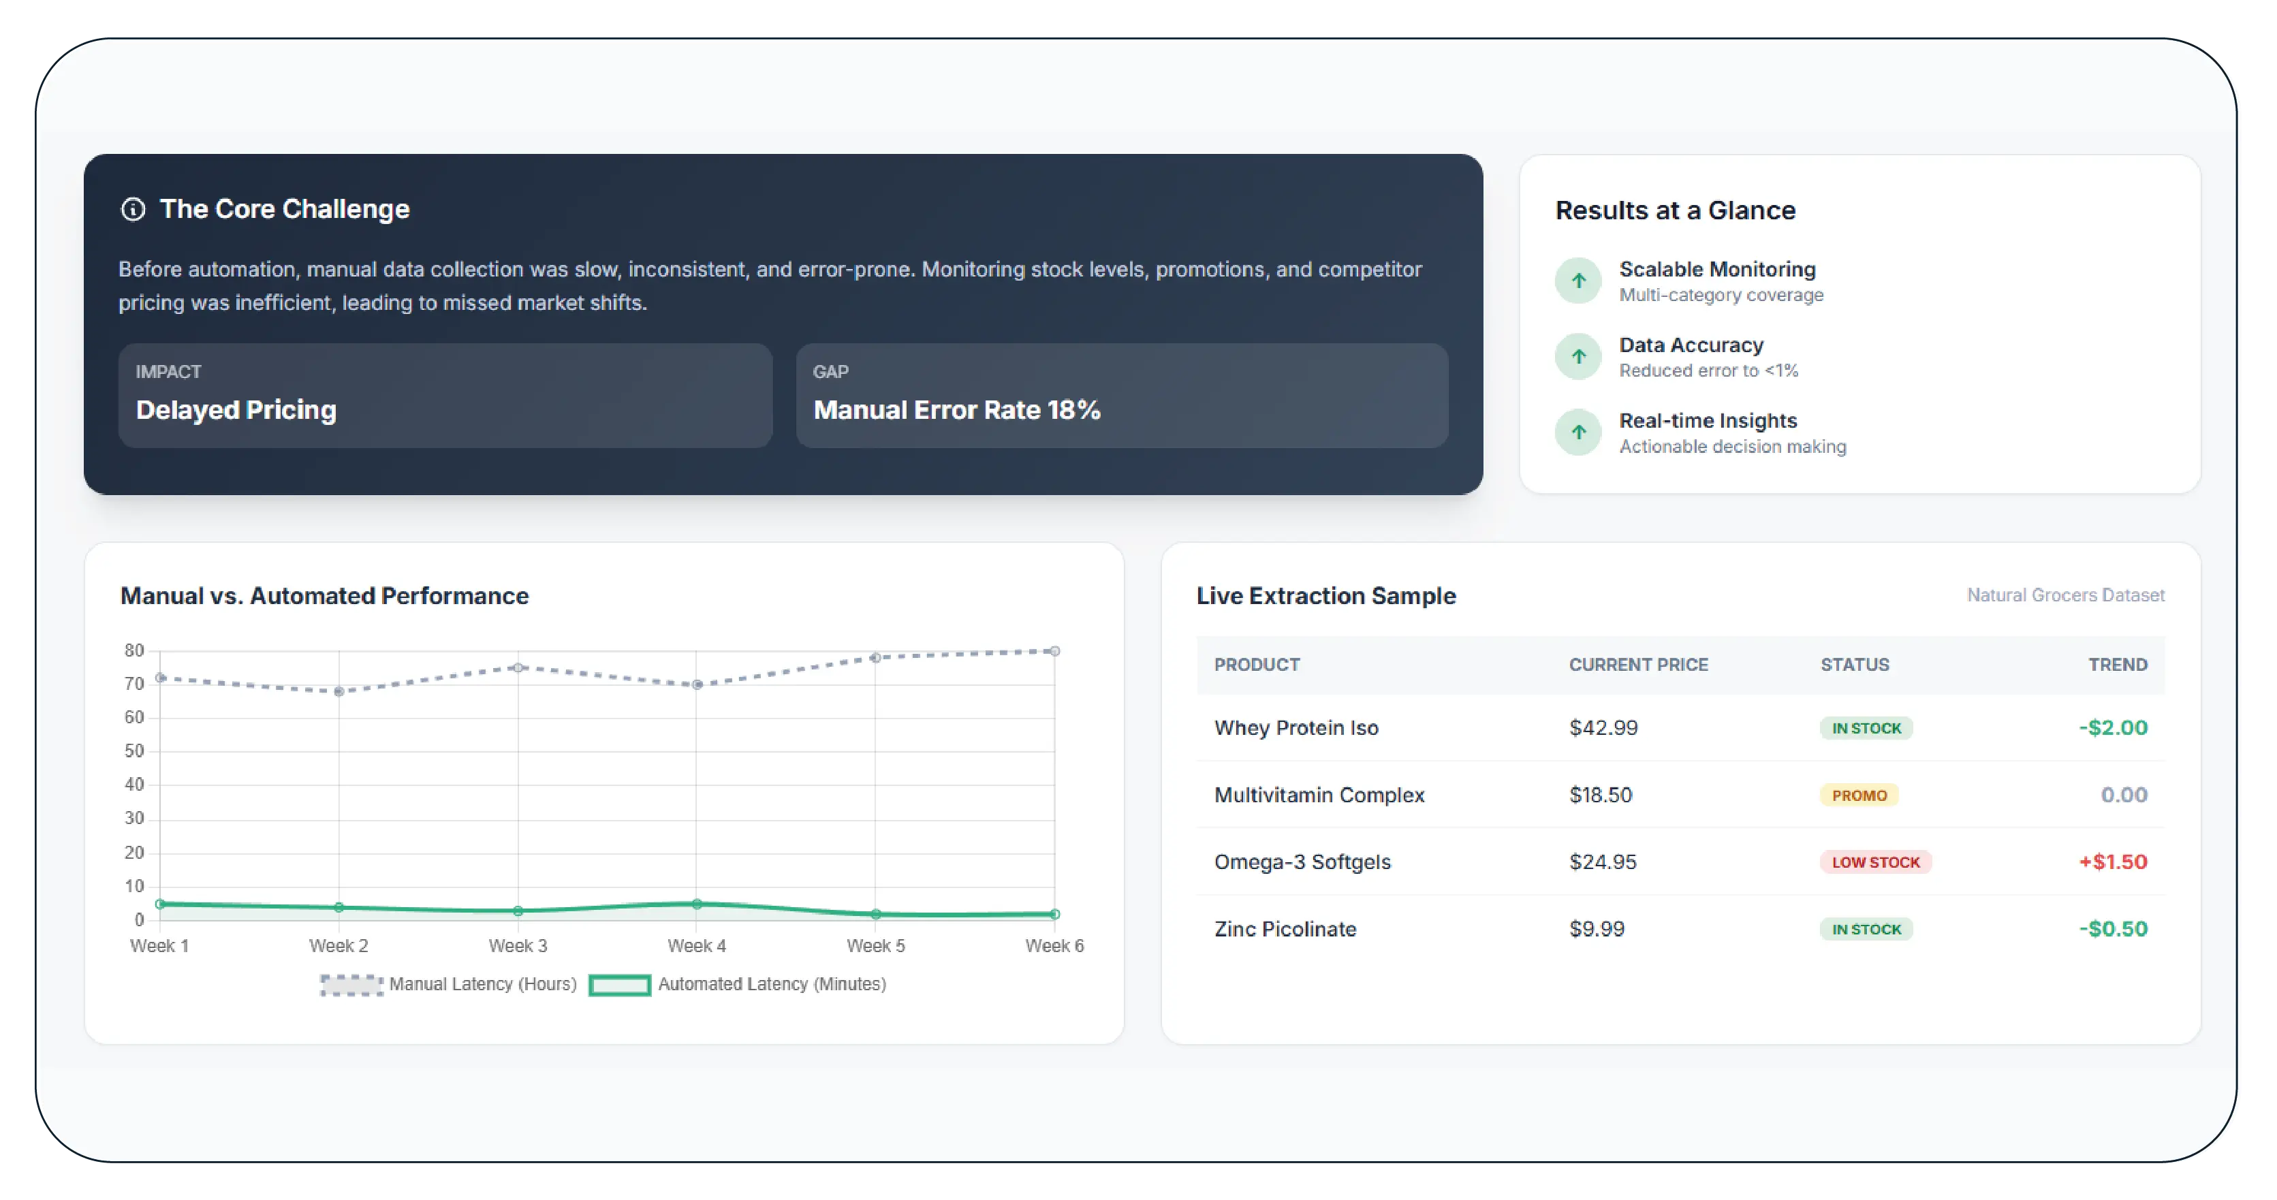This screenshot has height=1200, width=2277.
Task: Click the CURRENT PRICE column header
Action: (1638, 665)
